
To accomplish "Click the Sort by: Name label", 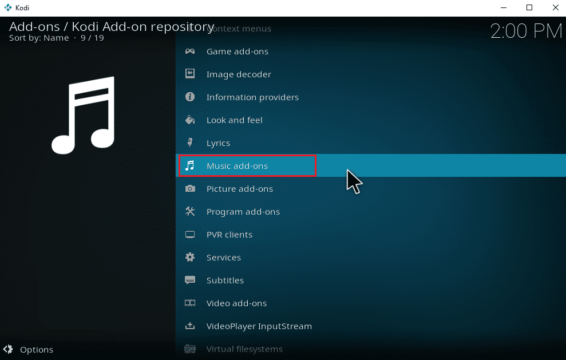I will (39, 38).
